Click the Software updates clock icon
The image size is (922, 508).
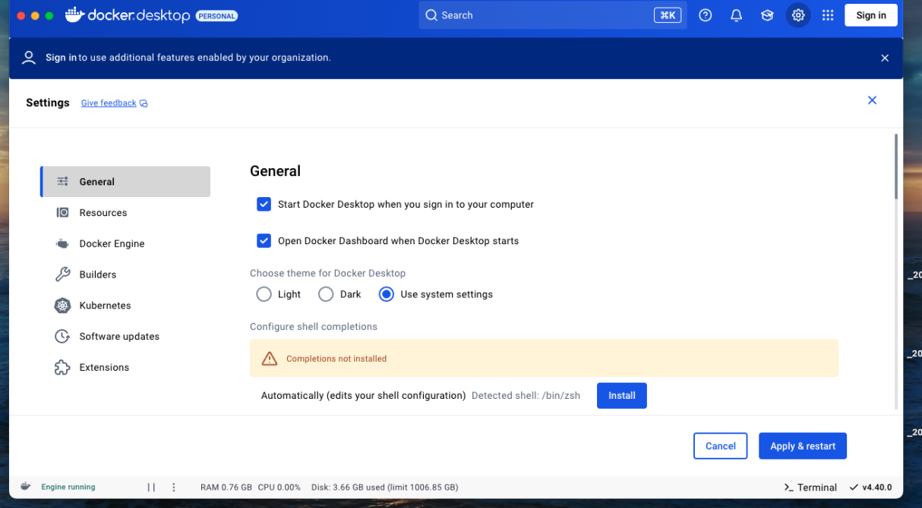[63, 337]
